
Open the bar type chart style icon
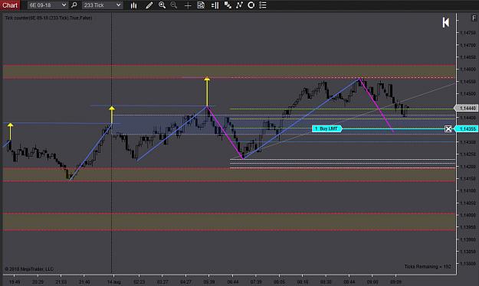tap(134, 5)
